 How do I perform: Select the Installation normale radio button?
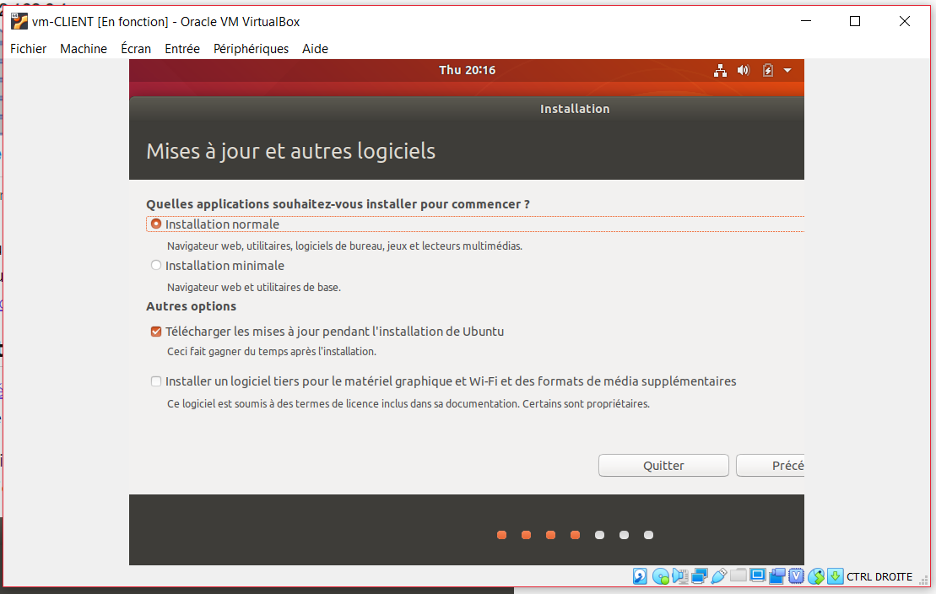tap(156, 224)
